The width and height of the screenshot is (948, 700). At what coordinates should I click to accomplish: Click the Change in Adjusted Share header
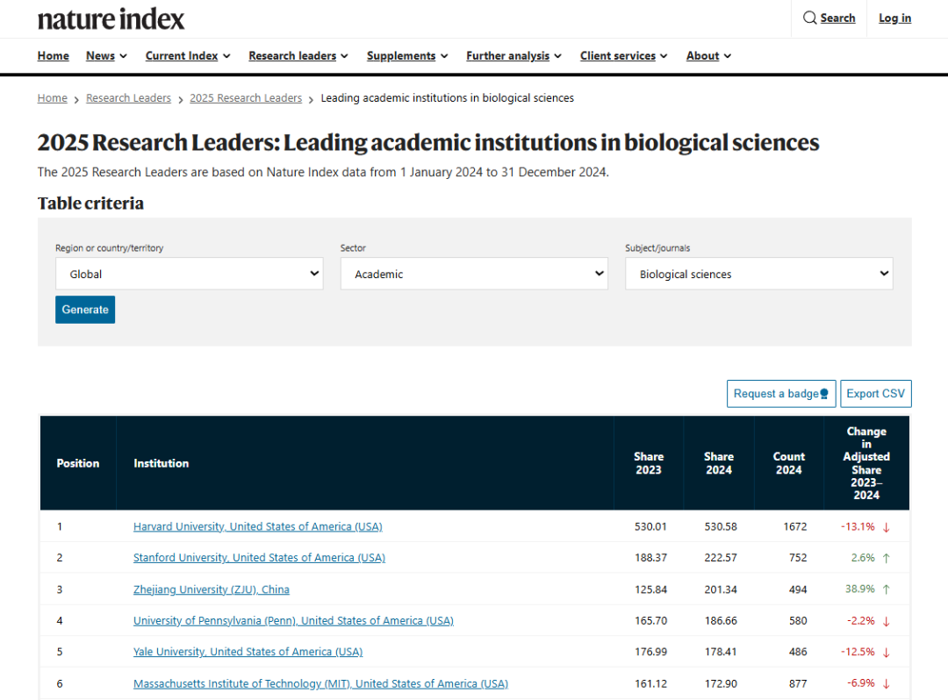(x=866, y=463)
